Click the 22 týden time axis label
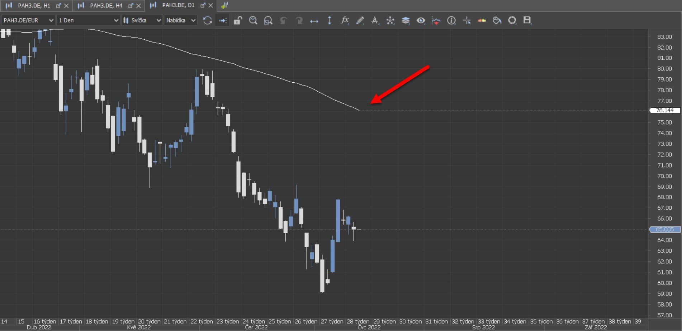The width and height of the screenshot is (682, 331). tap(202, 321)
